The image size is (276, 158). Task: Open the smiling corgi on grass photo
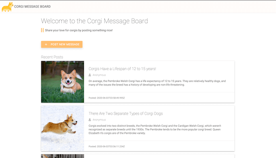pos(62,82)
